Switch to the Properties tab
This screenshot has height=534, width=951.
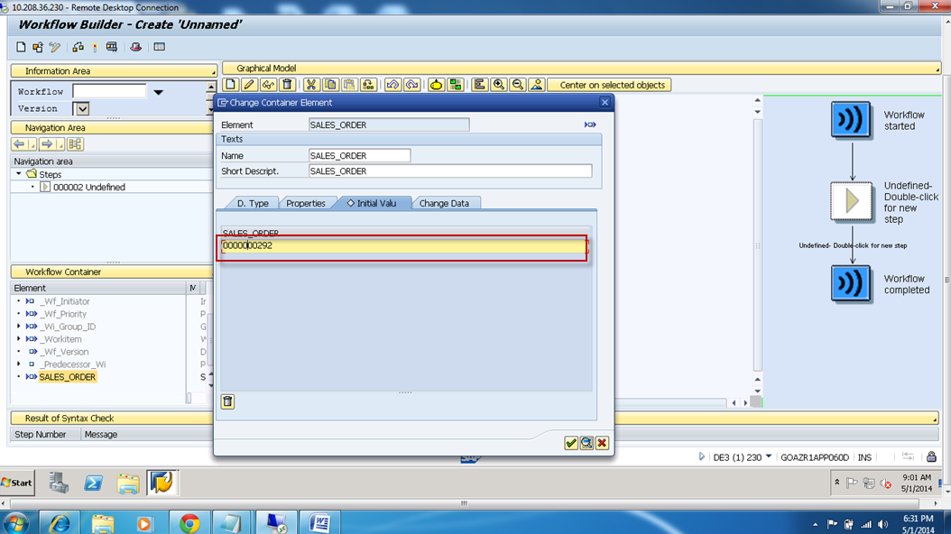click(x=308, y=203)
